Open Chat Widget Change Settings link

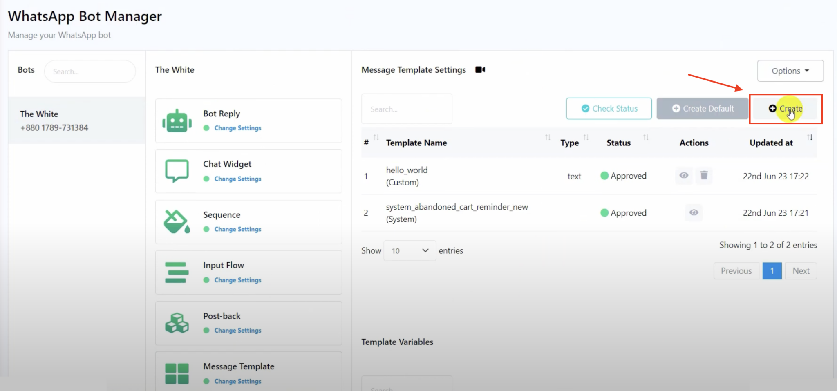[x=237, y=179]
